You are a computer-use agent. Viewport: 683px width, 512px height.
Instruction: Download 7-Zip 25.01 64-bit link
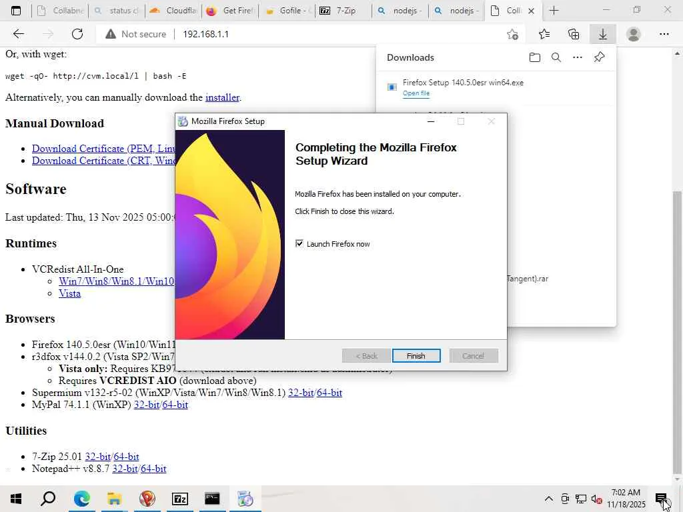[126, 457]
